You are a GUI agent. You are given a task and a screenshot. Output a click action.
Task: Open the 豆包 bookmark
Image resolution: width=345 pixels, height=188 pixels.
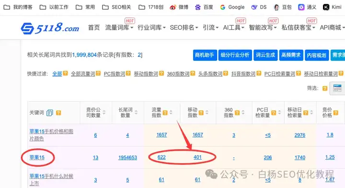pos(283,7)
